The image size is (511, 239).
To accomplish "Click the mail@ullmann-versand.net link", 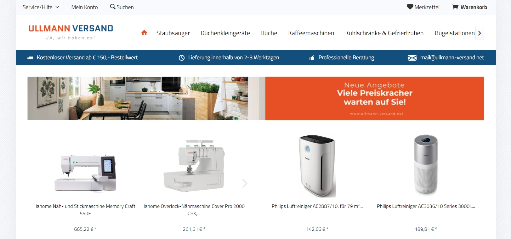I will pyautogui.click(x=452, y=57).
